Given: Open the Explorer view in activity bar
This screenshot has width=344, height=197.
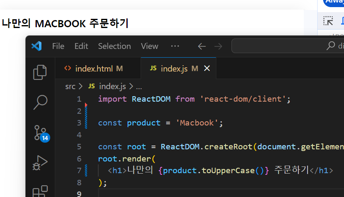Looking at the screenshot, I should 40,72.
